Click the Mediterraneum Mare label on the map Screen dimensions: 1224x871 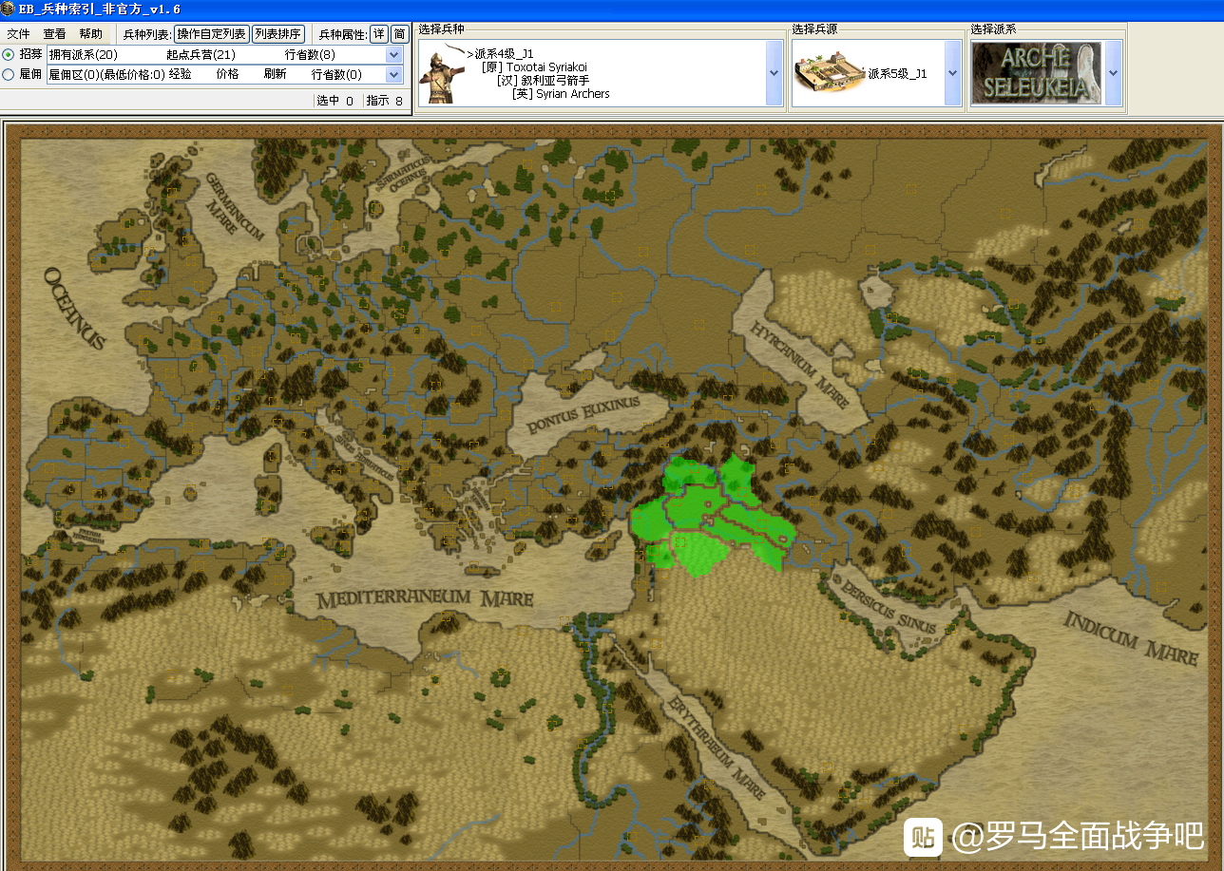(x=425, y=600)
